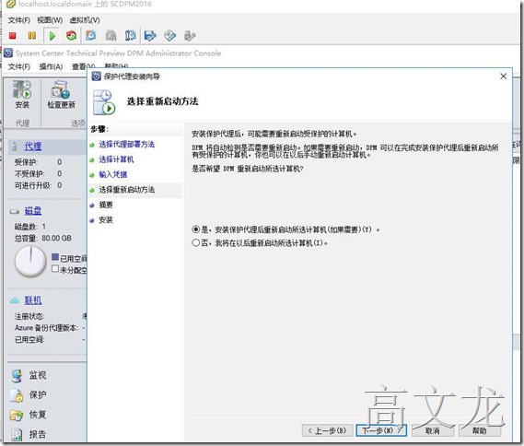Open the 视图(W) menu
This screenshot has height=446, width=524.
(x=50, y=20)
